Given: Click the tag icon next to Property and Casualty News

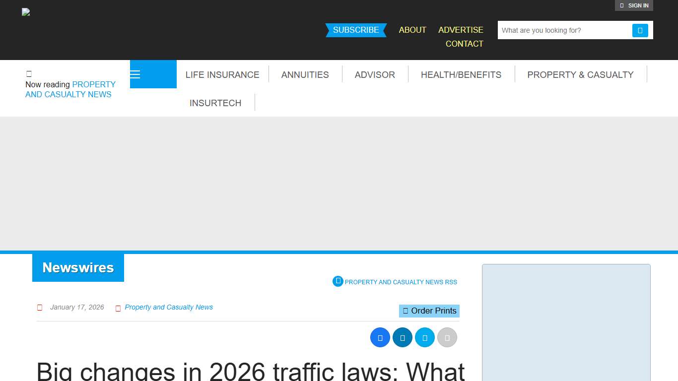Looking at the screenshot, I should coord(118,308).
